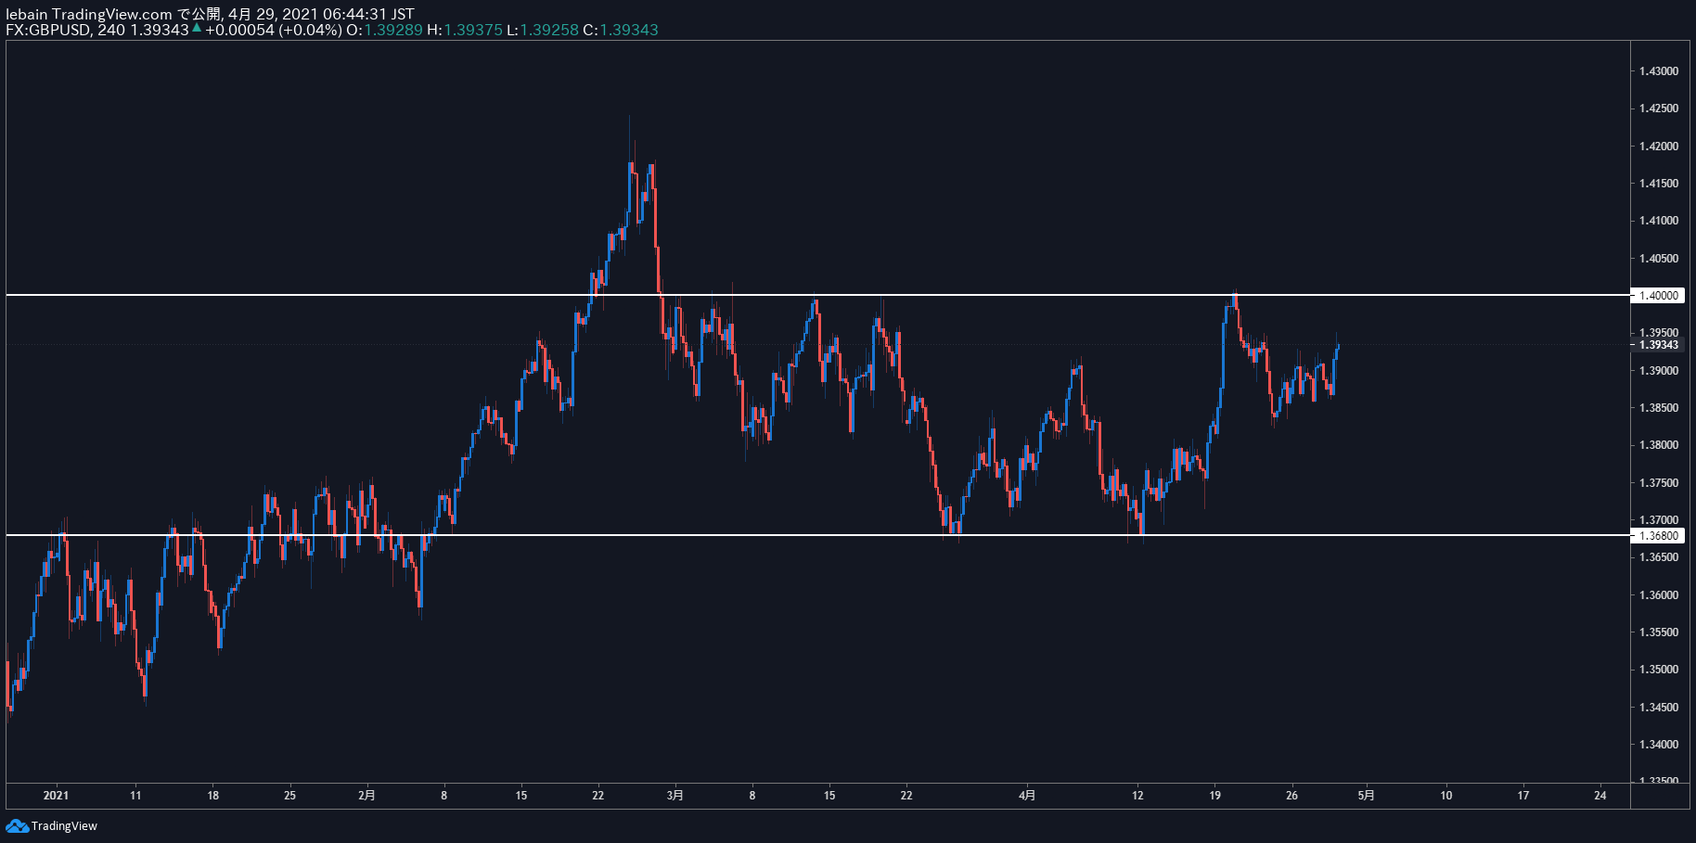Viewport: 1696px width, 843px height.
Task: Click the 10 date label on time axis
Action: (1445, 795)
